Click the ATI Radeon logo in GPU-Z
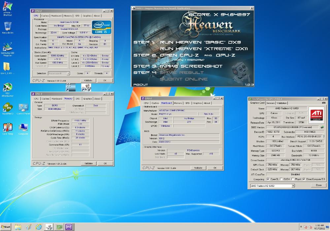The height and width of the screenshot is (231, 330). tap(316, 115)
